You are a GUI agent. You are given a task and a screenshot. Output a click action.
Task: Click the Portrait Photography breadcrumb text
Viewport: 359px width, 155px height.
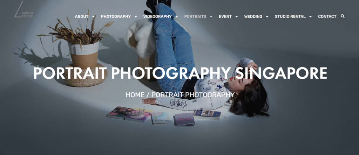pos(193,95)
